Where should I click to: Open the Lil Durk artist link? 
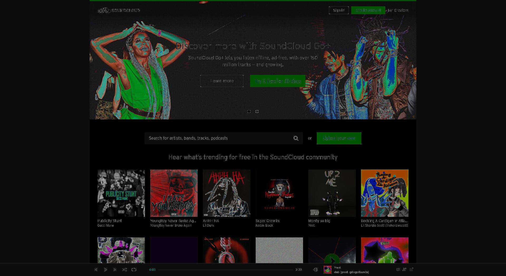click(208, 226)
